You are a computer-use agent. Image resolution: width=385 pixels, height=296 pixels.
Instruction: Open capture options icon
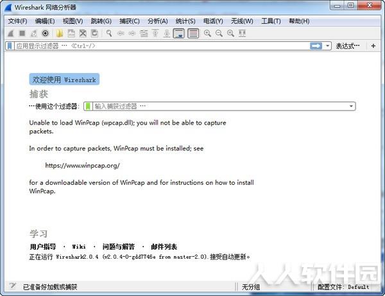coord(45,33)
